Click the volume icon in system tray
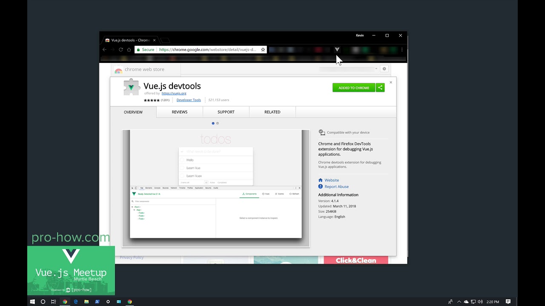Viewport: 545px width, 306px height. click(480, 302)
